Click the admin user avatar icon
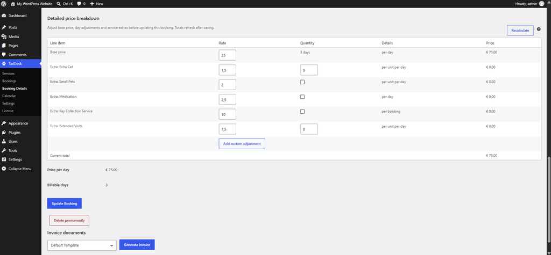Screen dimensions: 551x255 coord(541,4)
